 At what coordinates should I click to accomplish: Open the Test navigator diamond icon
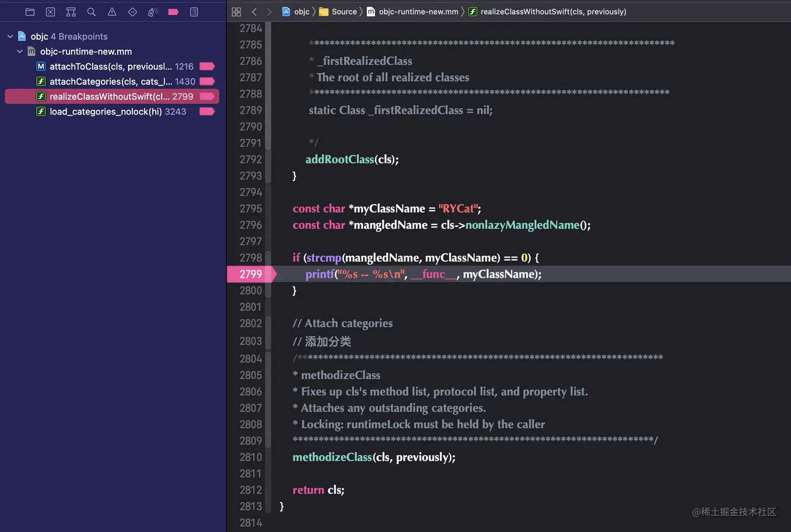(132, 12)
